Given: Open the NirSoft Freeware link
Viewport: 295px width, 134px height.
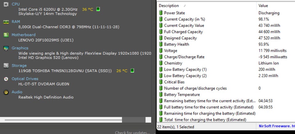Looking at the screenshot, I should pos(277,126).
